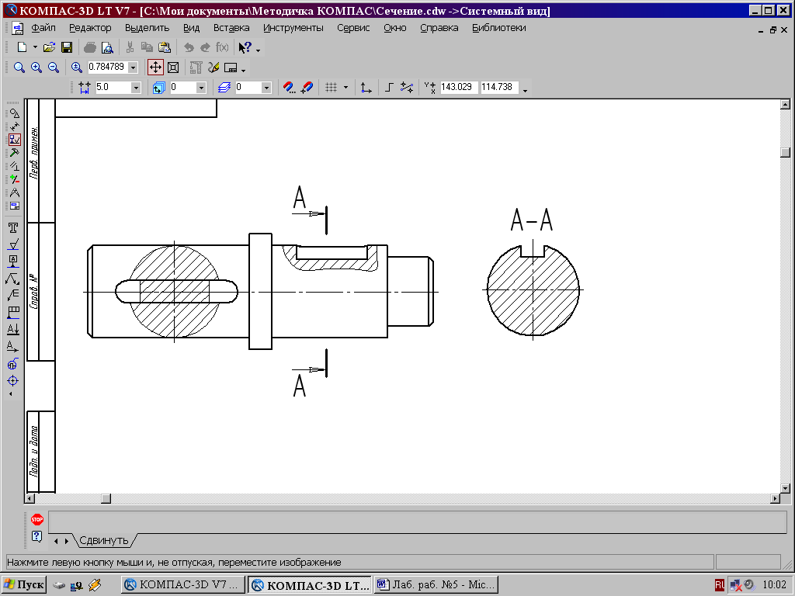Open the Windows Пуск start button

point(24,584)
